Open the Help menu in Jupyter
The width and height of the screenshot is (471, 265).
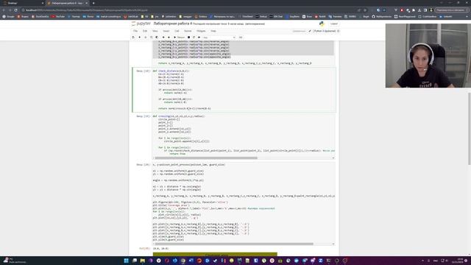click(213, 31)
